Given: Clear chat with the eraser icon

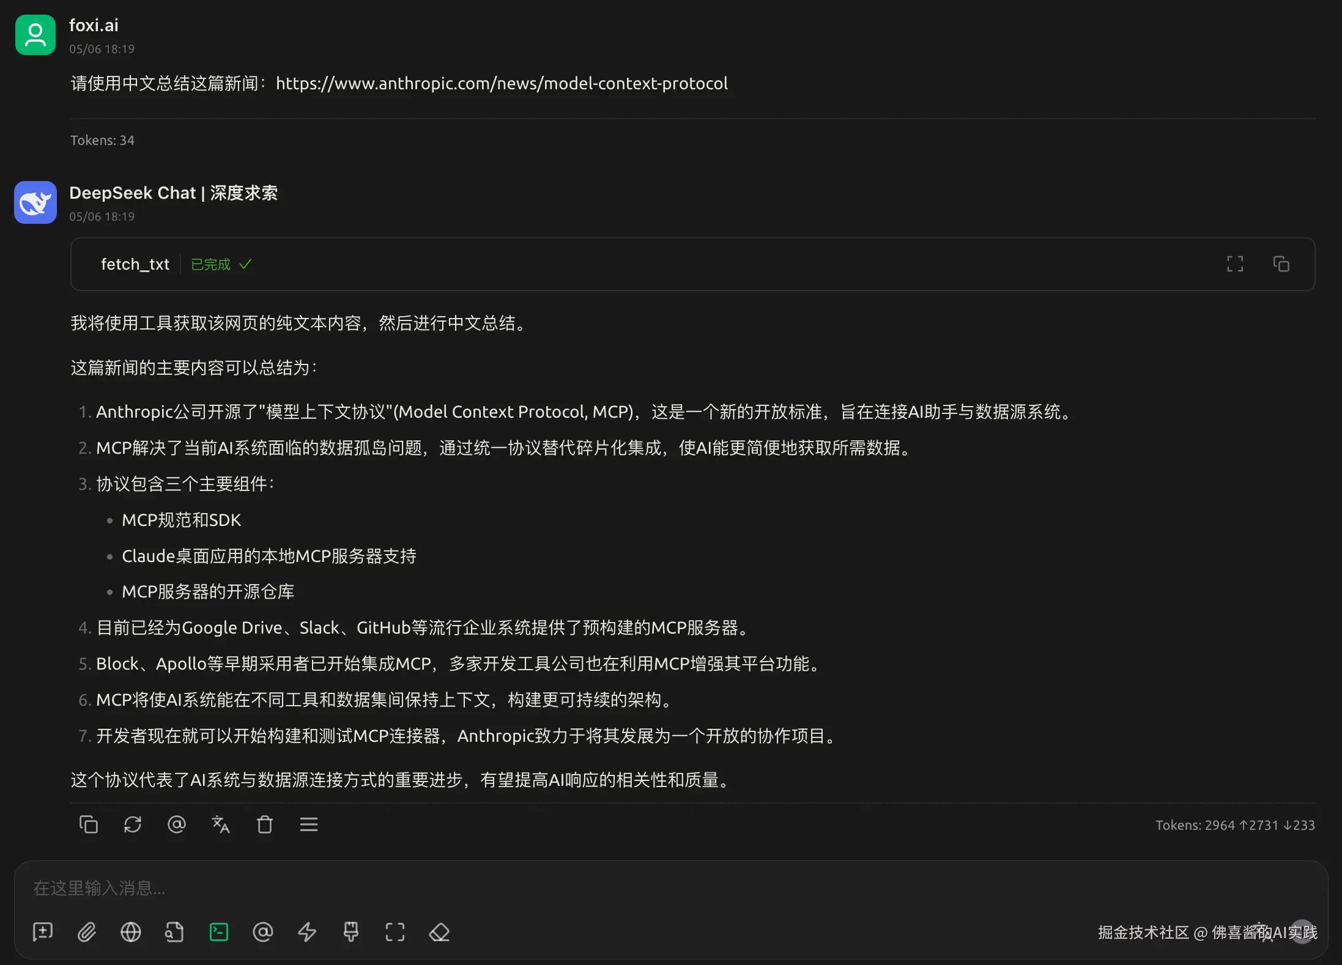Looking at the screenshot, I should [x=439, y=932].
